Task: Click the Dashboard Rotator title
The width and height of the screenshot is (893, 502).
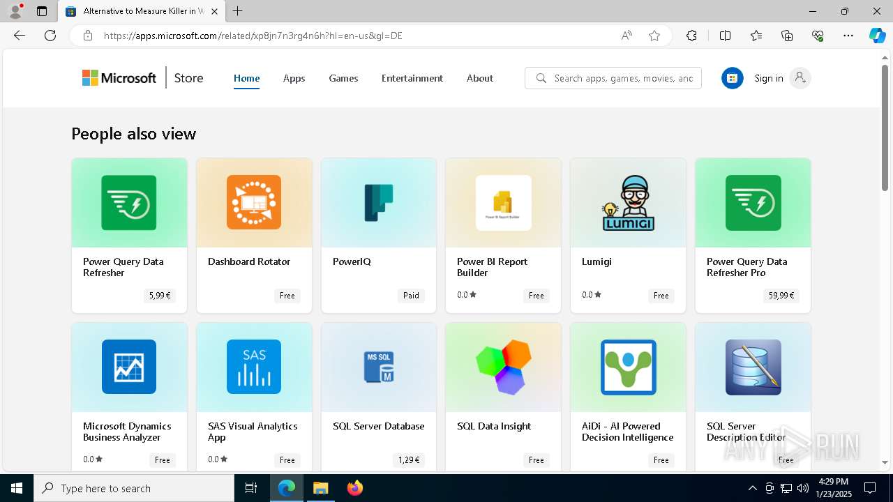Action: click(x=249, y=261)
